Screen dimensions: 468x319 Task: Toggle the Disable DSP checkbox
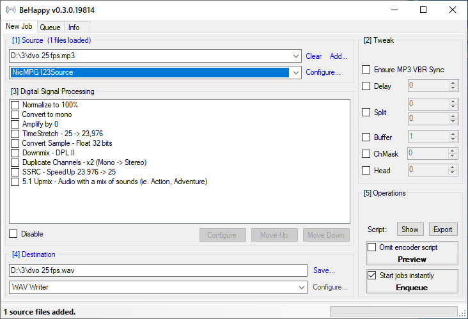(13, 233)
